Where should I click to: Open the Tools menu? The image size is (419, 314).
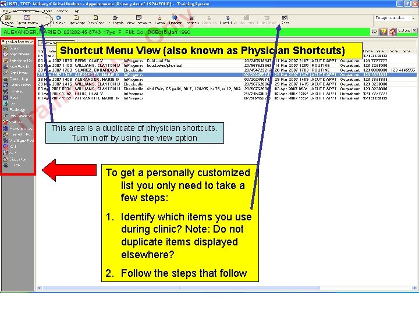pos(48,11)
